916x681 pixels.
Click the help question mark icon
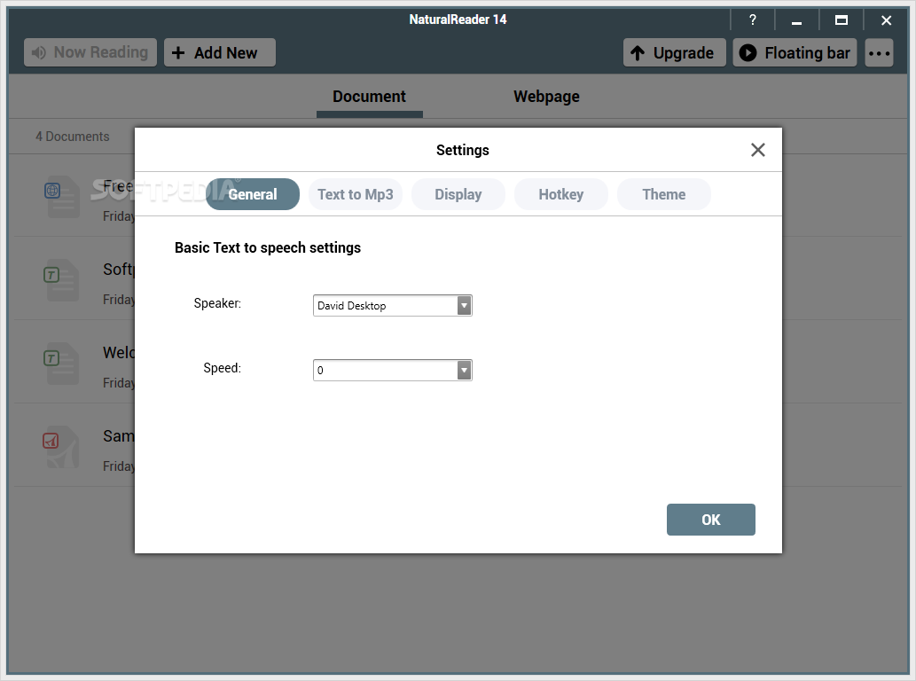point(753,20)
